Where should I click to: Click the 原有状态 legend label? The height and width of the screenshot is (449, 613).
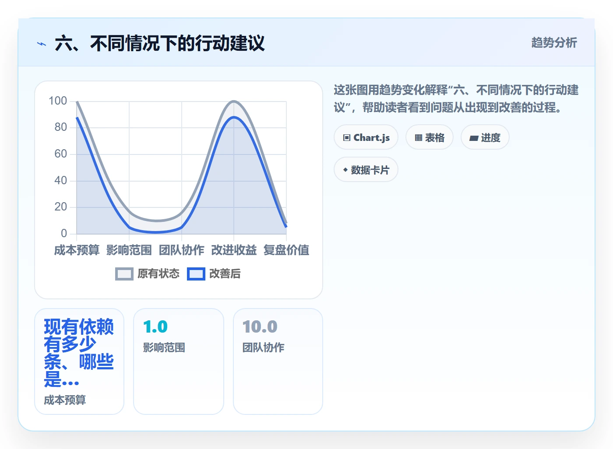[x=159, y=274]
